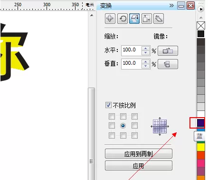This screenshot has height=180, width=208.
Task: Click the 毫米 ruler unit label
Action: pyautogui.click(x=90, y=5)
